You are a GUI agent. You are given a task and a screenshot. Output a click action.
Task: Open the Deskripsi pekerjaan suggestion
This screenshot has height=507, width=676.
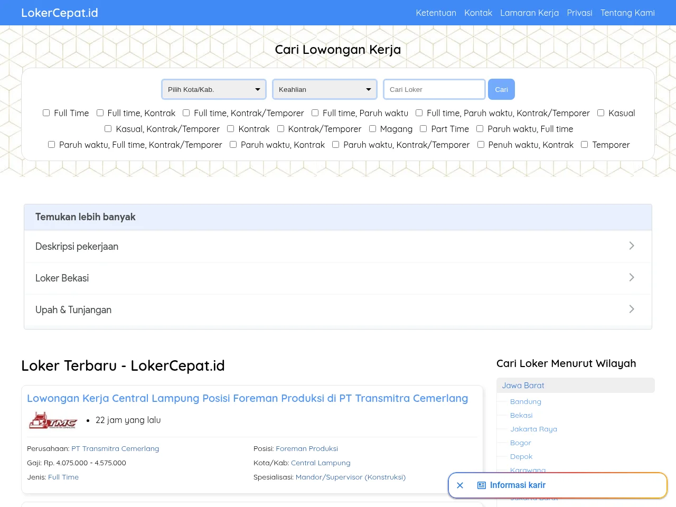click(338, 246)
